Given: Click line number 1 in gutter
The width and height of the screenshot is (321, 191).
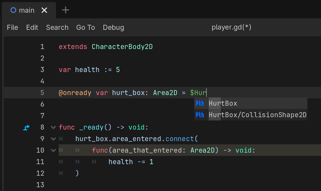Looking at the screenshot, I should point(42,47).
